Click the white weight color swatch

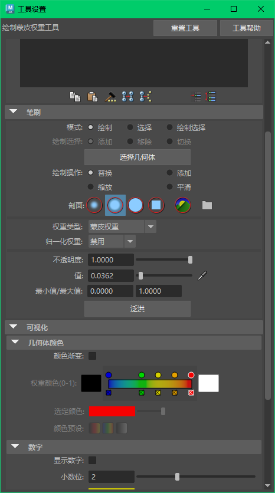(208, 383)
